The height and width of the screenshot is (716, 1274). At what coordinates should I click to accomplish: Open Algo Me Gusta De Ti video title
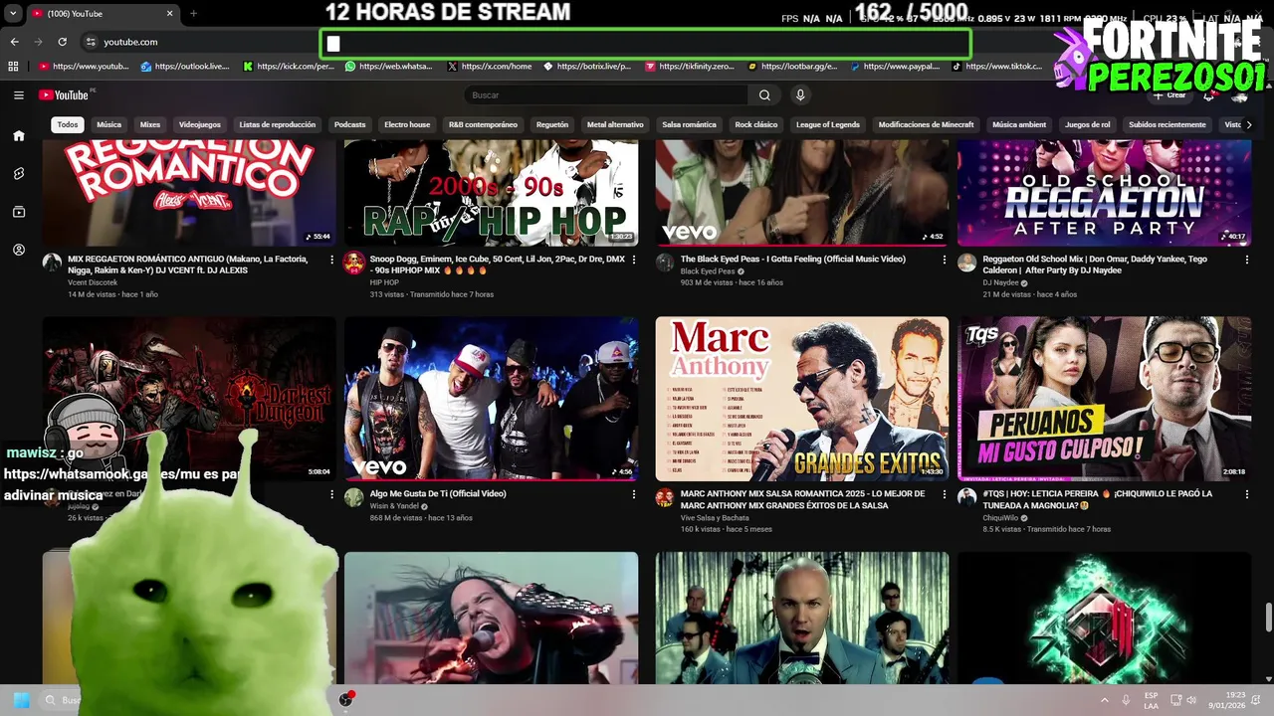tap(438, 493)
